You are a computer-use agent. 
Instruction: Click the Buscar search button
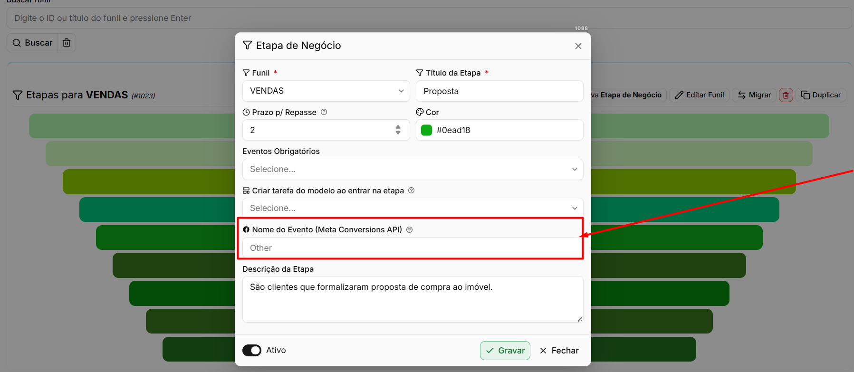tap(32, 43)
